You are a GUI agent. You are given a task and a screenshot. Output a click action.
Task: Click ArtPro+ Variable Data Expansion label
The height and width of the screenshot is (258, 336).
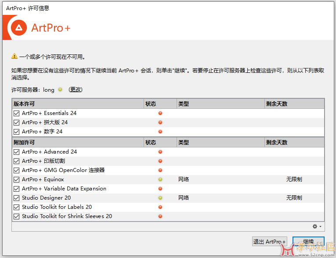coord(64,189)
